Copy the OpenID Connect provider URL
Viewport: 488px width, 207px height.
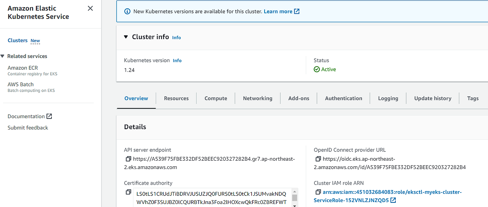(x=318, y=159)
